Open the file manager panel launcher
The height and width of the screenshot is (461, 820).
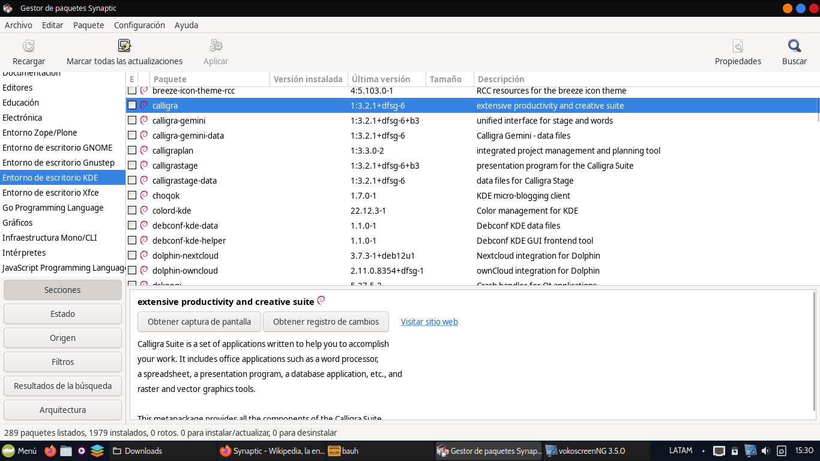pyautogui.click(x=66, y=451)
